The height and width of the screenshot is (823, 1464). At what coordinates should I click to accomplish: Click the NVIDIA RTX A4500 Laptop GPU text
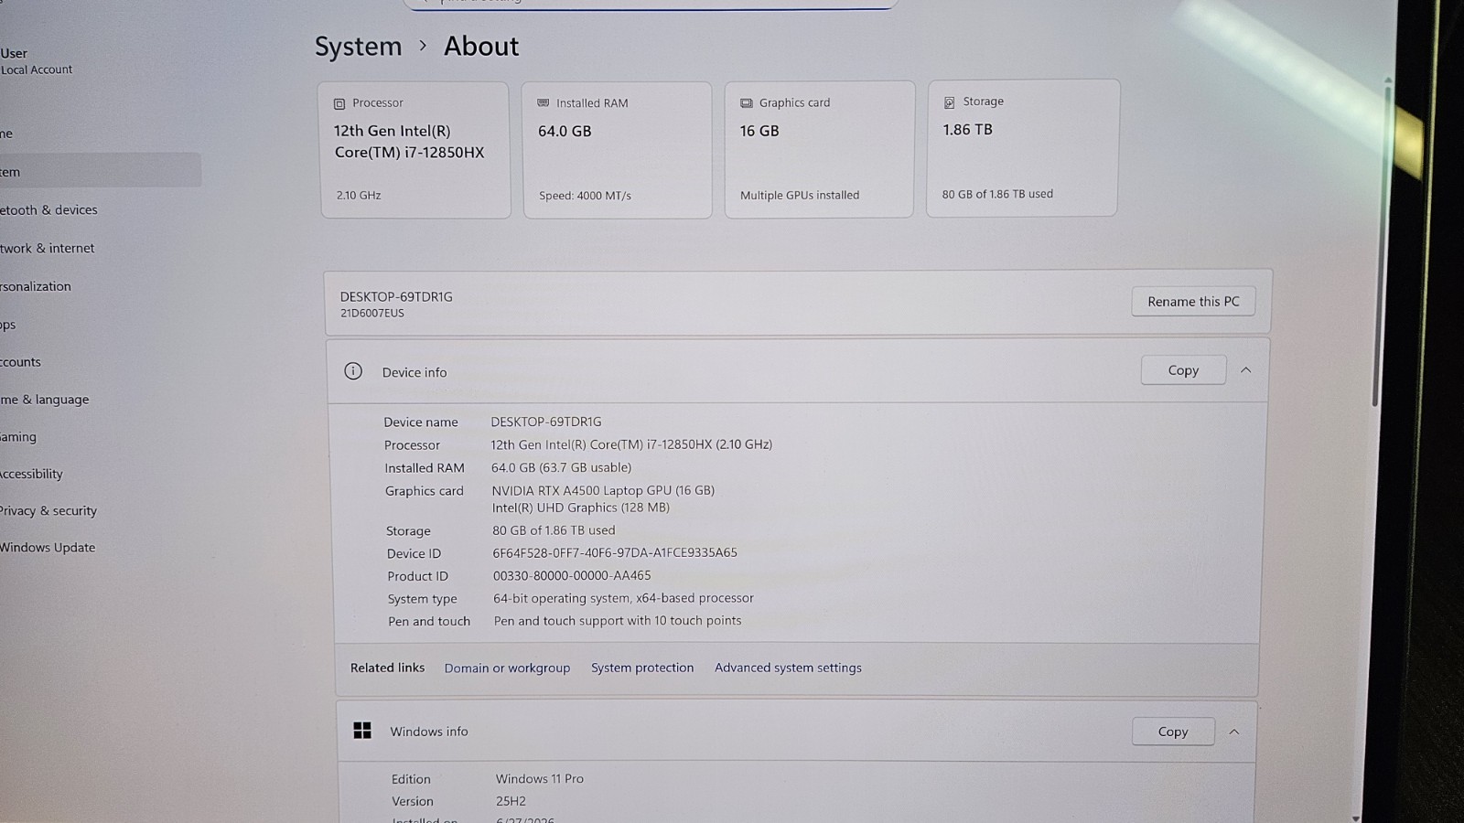pos(603,491)
